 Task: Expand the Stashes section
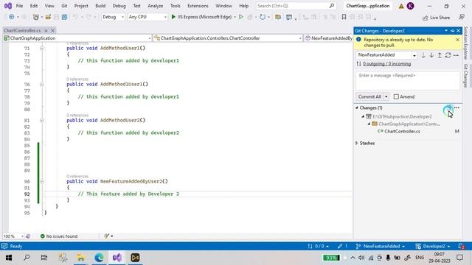tap(357, 144)
